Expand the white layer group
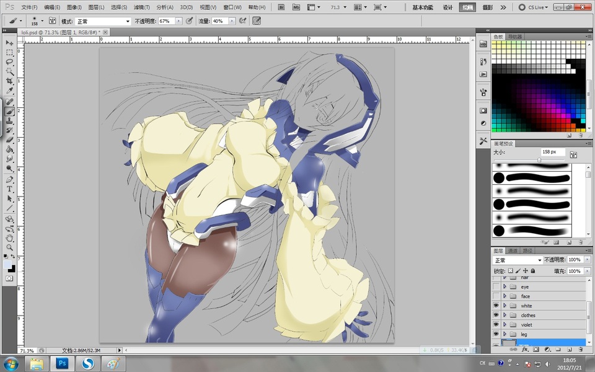The height and width of the screenshot is (372, 595). click(505, 306)
